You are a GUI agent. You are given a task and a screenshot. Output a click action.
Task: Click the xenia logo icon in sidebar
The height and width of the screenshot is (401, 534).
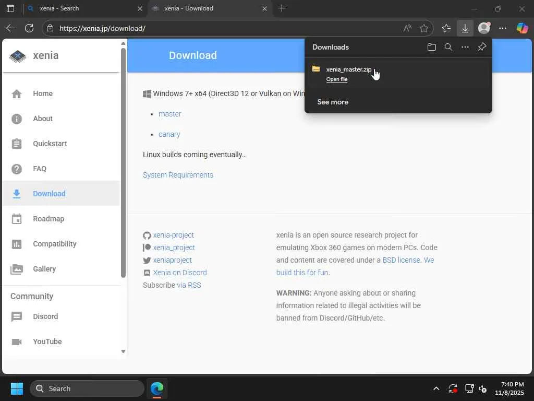pyautogui.click(x=17, y=56)
